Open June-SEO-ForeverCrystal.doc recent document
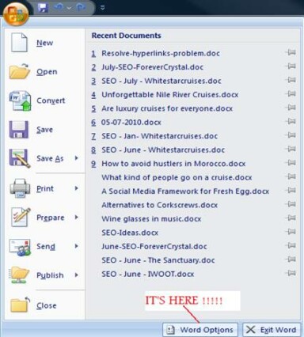Viewport: 304px width, 337px height. point(154,246)
